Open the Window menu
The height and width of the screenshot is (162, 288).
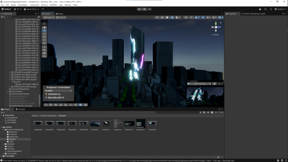(68, 5)
